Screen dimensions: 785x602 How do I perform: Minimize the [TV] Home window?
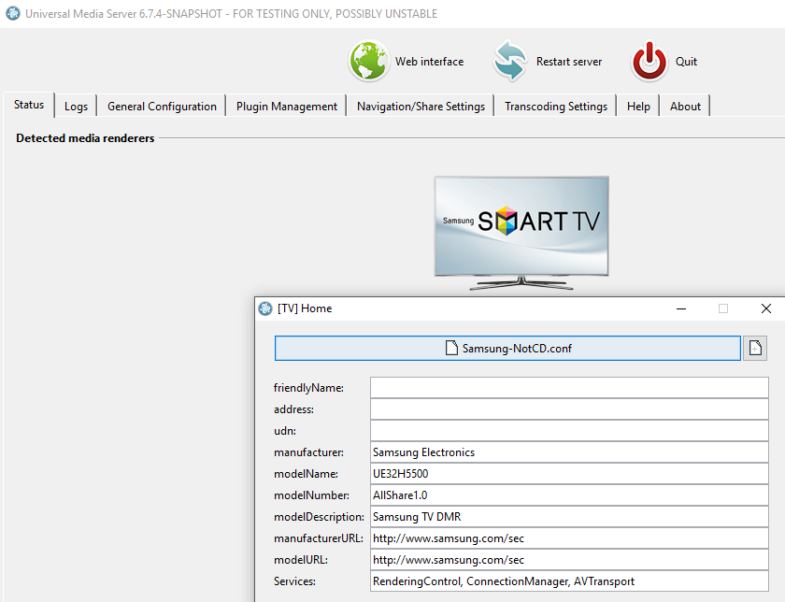click(x=681, y=308)
